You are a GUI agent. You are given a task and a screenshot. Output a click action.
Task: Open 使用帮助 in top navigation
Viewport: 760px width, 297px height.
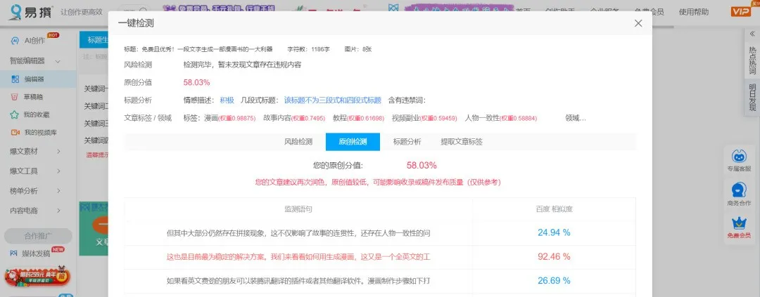694,12
